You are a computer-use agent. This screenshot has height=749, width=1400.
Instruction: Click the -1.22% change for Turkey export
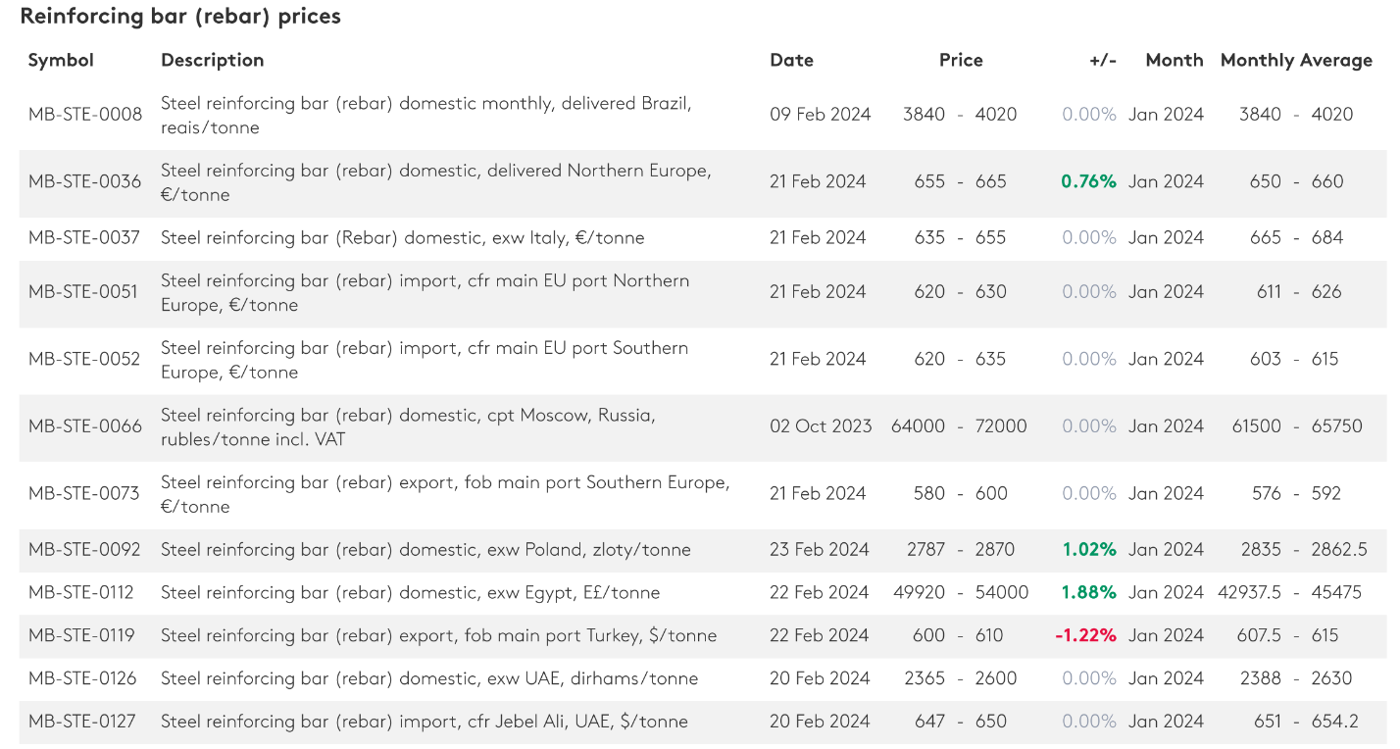point(1085,635)
